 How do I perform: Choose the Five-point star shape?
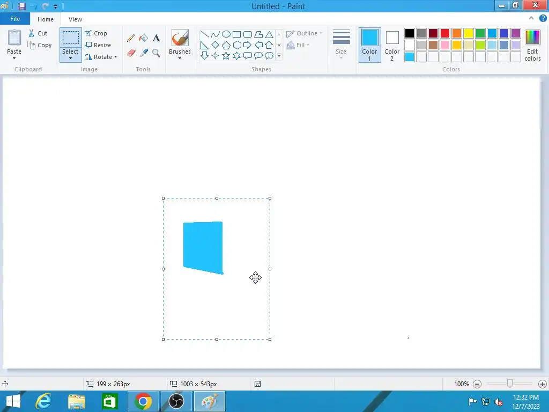pos(226,55)
